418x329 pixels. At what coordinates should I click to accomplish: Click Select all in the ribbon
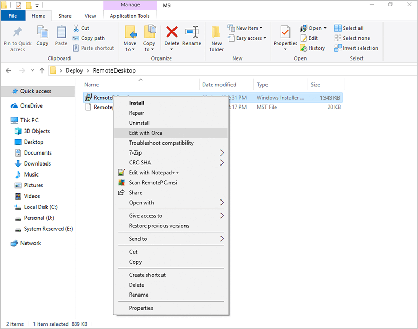[x=349, y=28]
